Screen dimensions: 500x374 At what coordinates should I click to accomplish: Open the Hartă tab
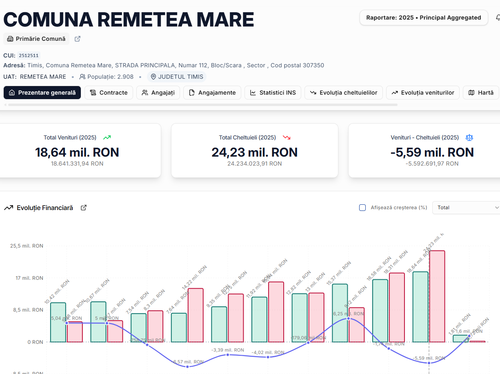click(x=481, y=93)
